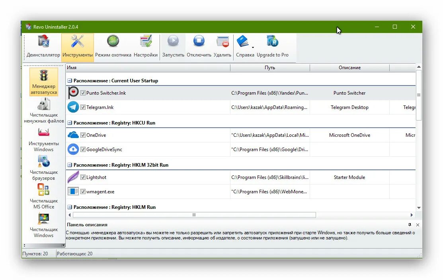This screenshot has width=443, height=280.
Task: Open Чистильщик Windows tool
Action: pos(43,226)
